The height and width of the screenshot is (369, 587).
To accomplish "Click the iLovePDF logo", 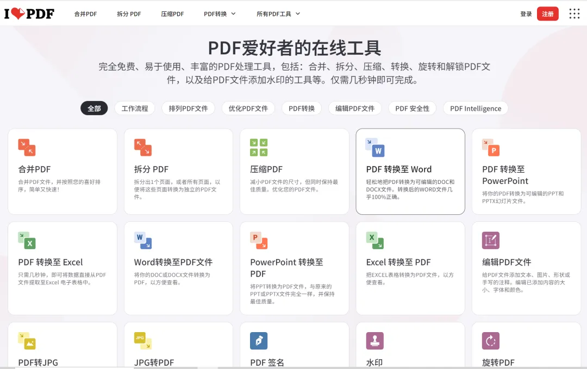I will (x=29, y=14).
